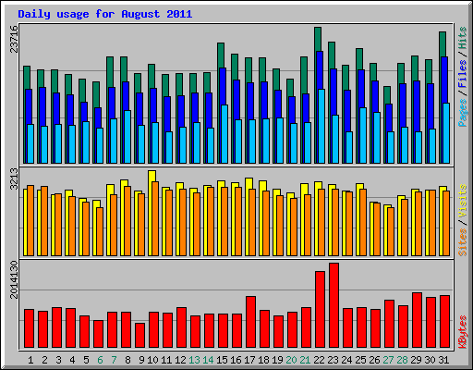The height and width of the screenshot is (370, 473).
Task: Click day label 22 on the x-axis
Action: [x=319, y=360]
